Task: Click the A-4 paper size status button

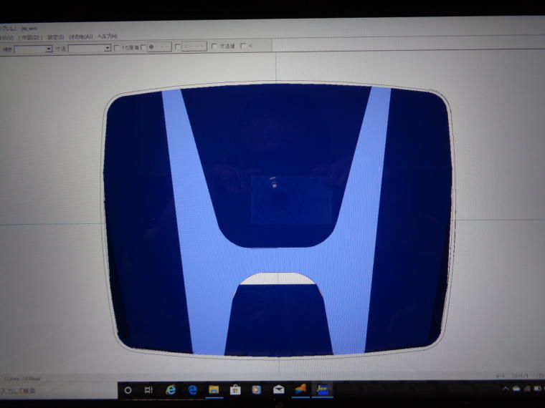Action: [500, 376]
